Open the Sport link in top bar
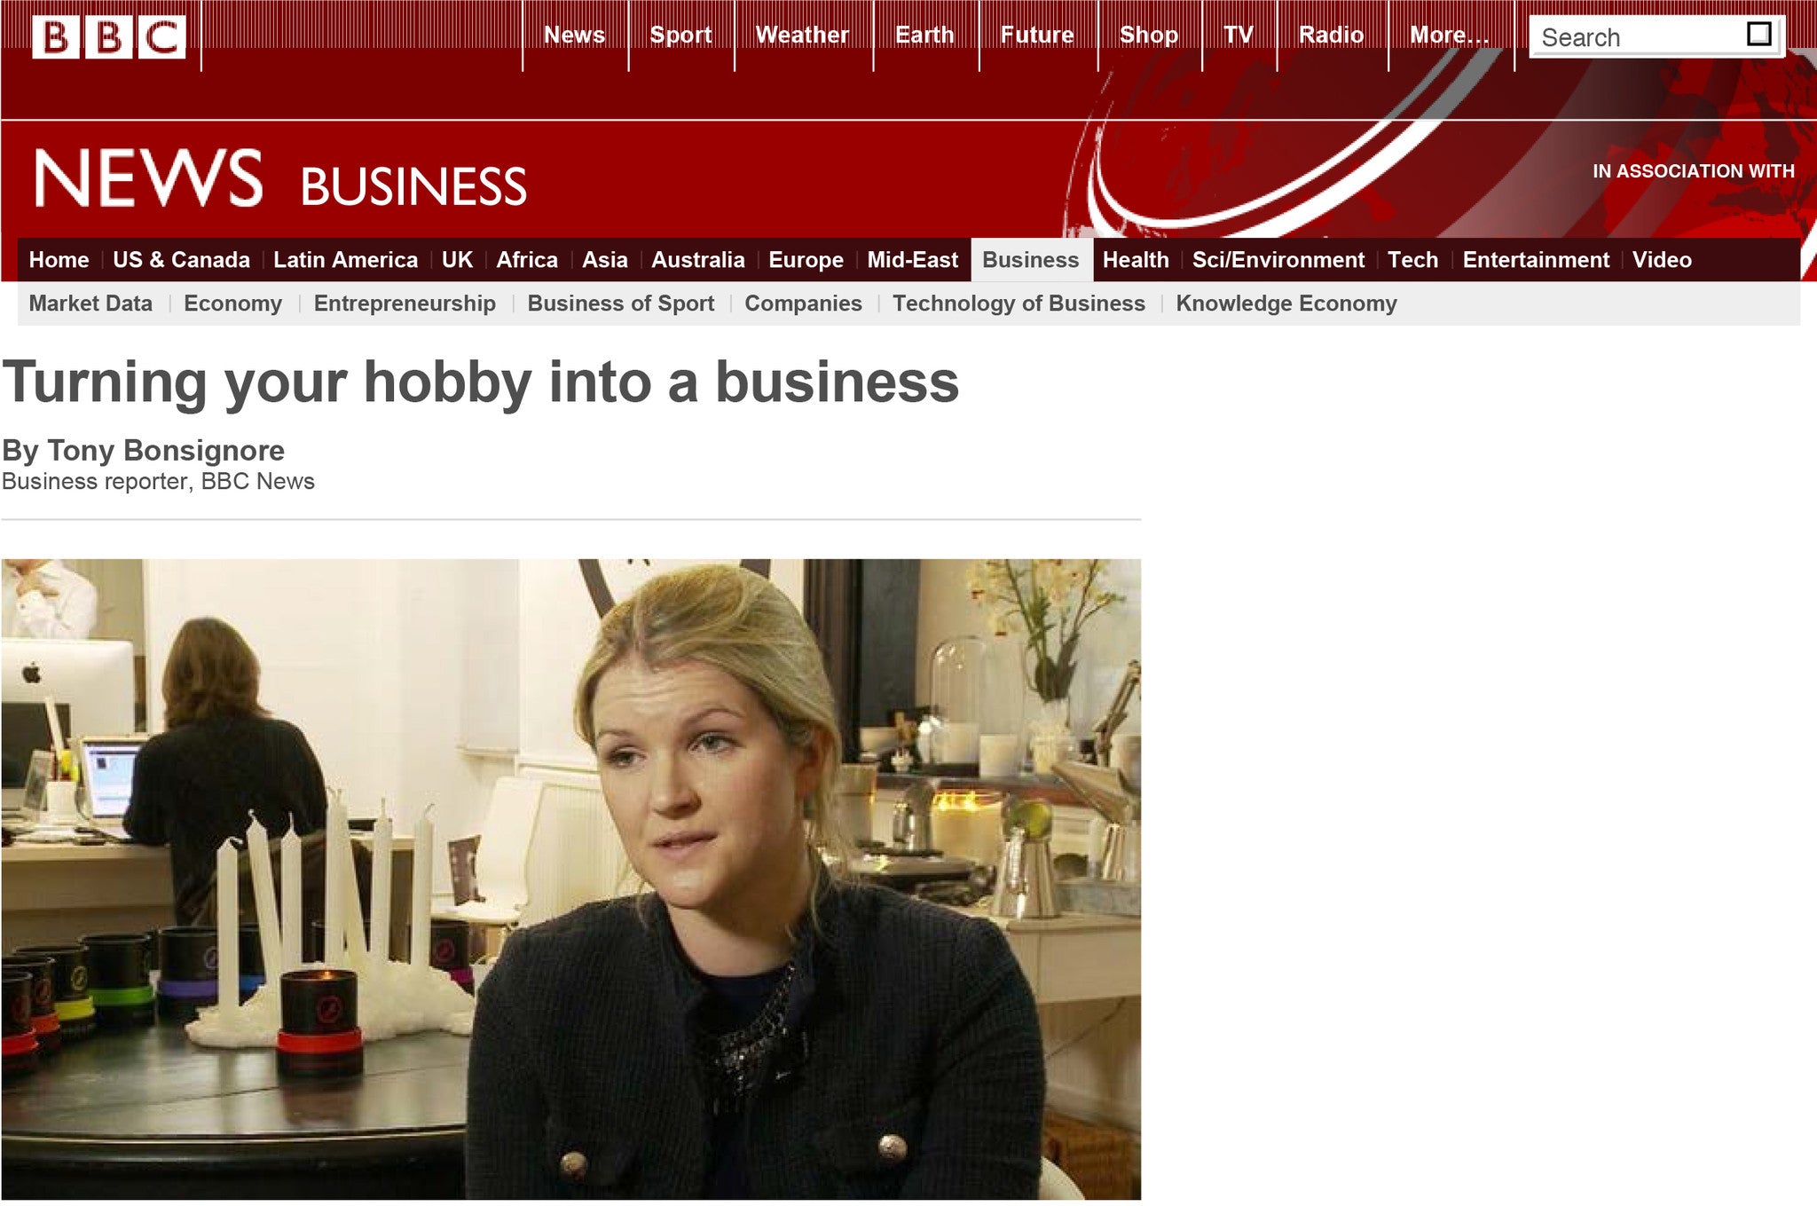 click(680, 35)
